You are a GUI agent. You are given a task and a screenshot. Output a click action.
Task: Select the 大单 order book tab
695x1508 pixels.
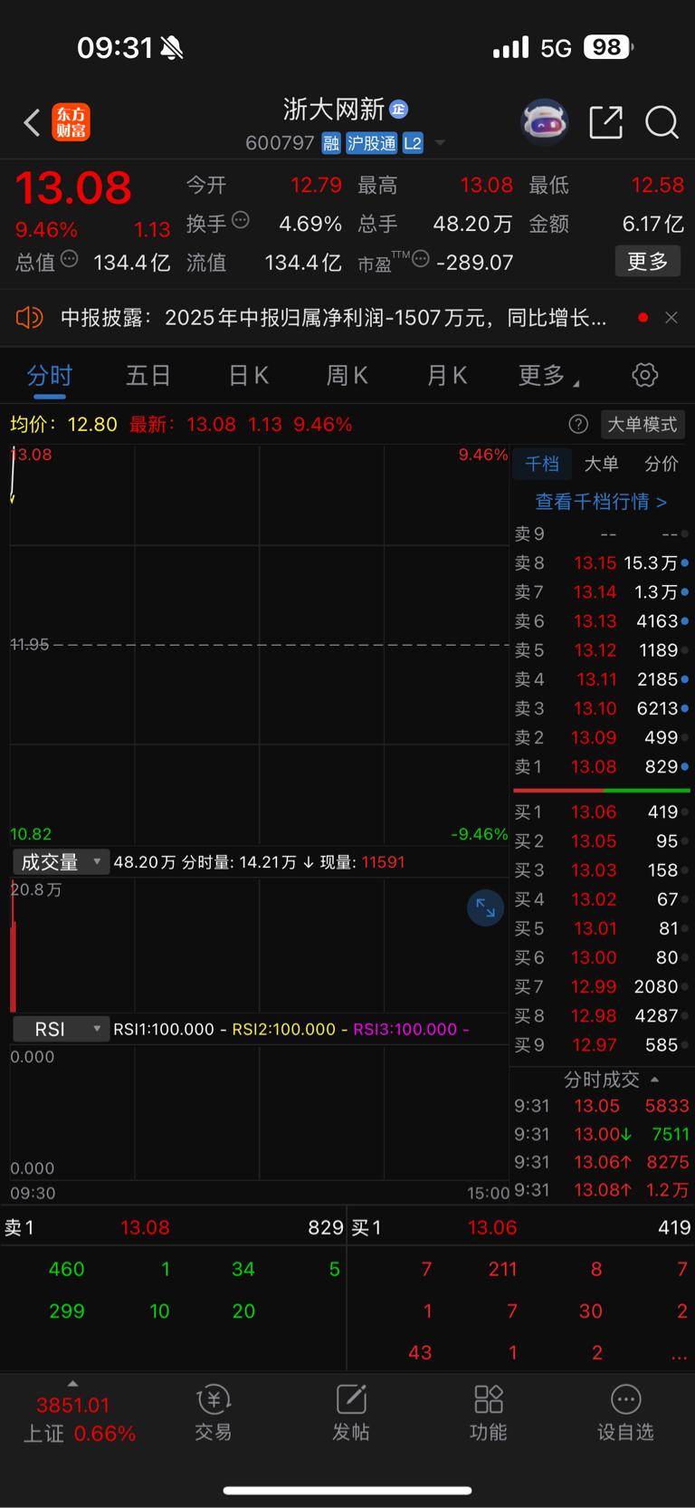point(601,464)
